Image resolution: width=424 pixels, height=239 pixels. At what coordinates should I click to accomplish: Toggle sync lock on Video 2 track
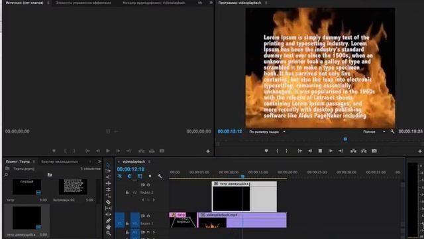(x=142, y=185)
